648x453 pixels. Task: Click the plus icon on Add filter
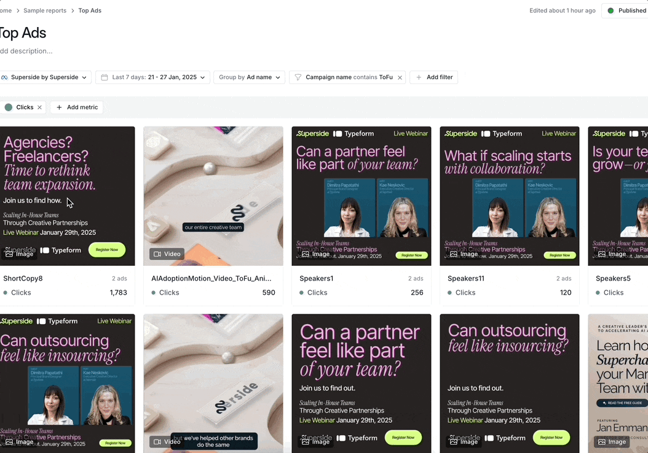point(419,77)
